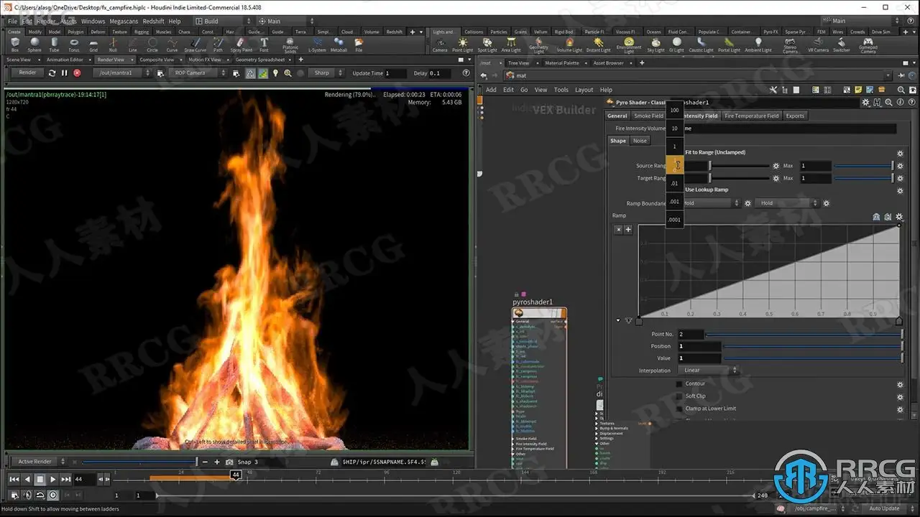920x517 pixels.
Task: Select the Metaball tool
Action: [x=339, y=45]
